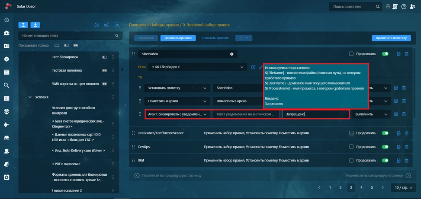The height and width of the screenshot is (199, 421).
Task: Open the Home icon in sidebar
Action: pos(6,20)
